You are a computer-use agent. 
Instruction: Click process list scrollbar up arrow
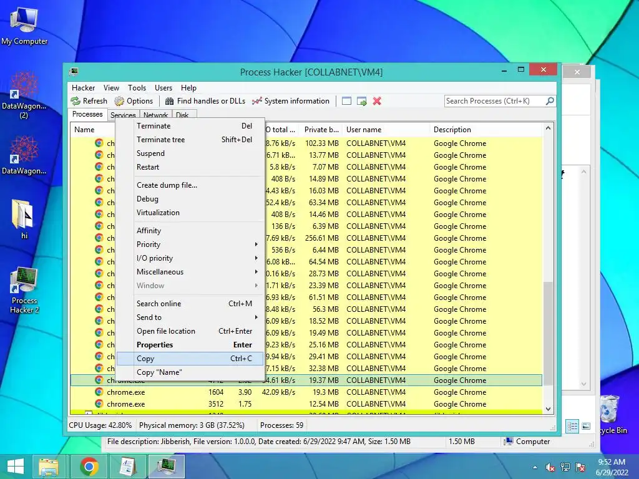click(x=548, y=128)
